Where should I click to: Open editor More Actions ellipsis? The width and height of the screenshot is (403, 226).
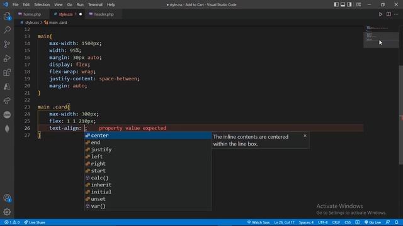coord(396,14)
